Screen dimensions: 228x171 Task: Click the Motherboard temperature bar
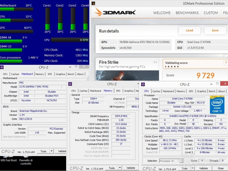[x=17, y=9]
